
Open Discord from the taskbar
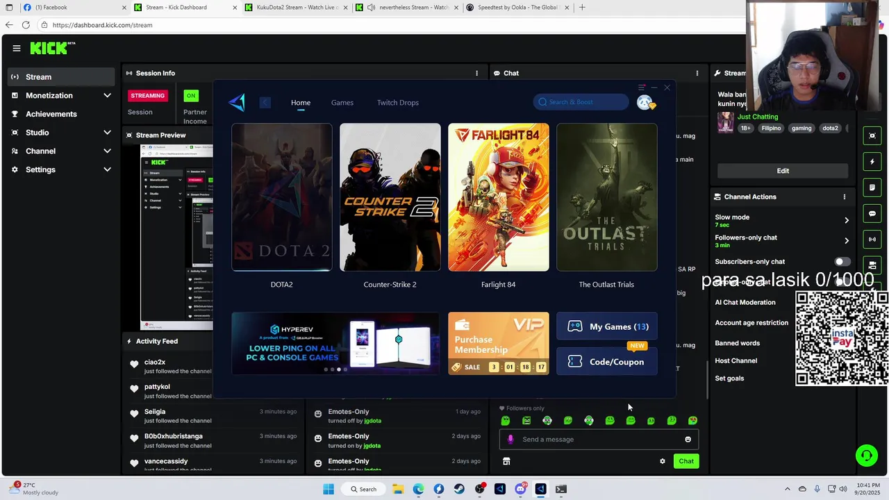click(520, 489)
